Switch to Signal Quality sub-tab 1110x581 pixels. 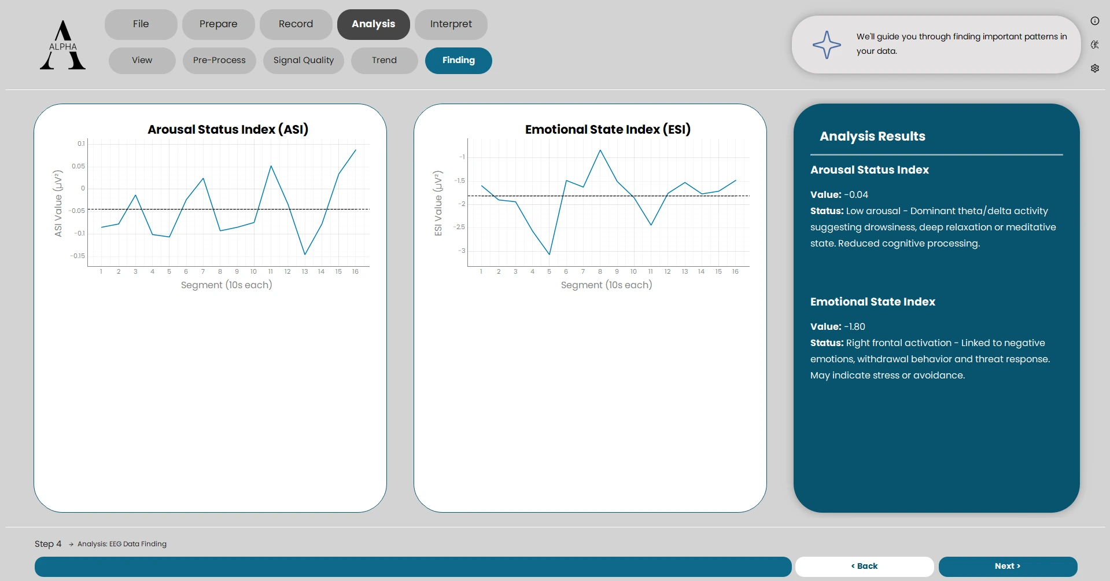303,61
